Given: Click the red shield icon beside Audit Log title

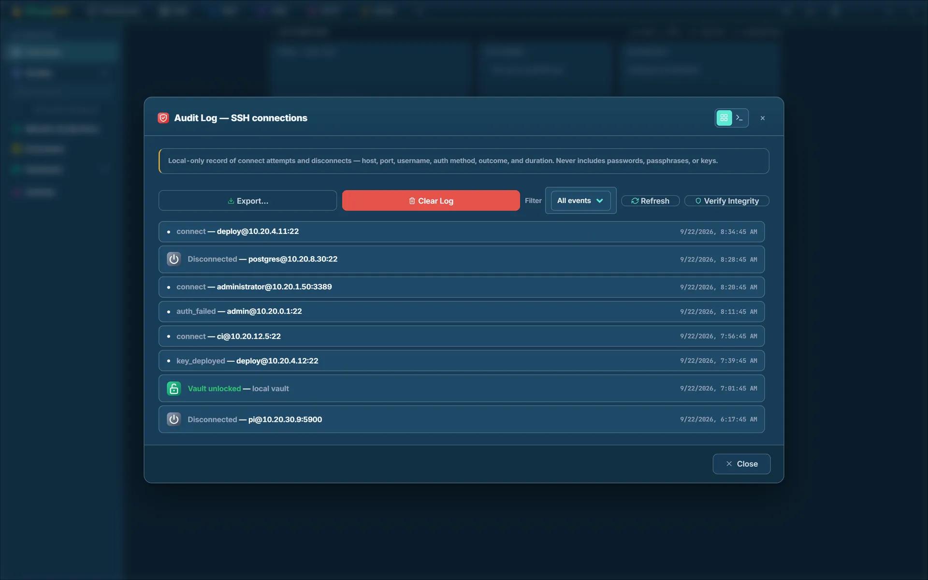Looking at the screenshot, I should coord(163,118).
